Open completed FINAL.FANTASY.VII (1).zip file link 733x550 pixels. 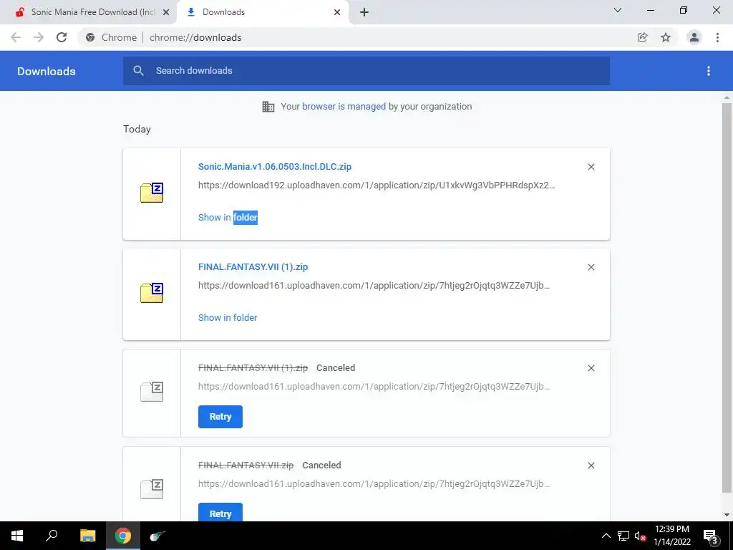[x=253, y=267]
